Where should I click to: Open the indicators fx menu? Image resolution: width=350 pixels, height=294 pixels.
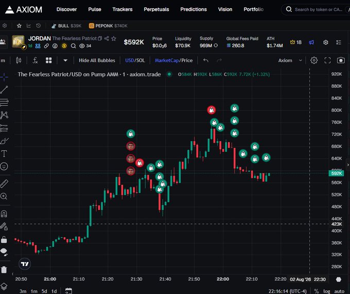click(x=35, y=61)
